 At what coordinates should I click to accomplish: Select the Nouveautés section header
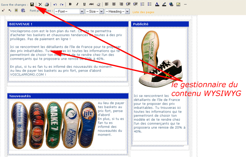[68, 96]
